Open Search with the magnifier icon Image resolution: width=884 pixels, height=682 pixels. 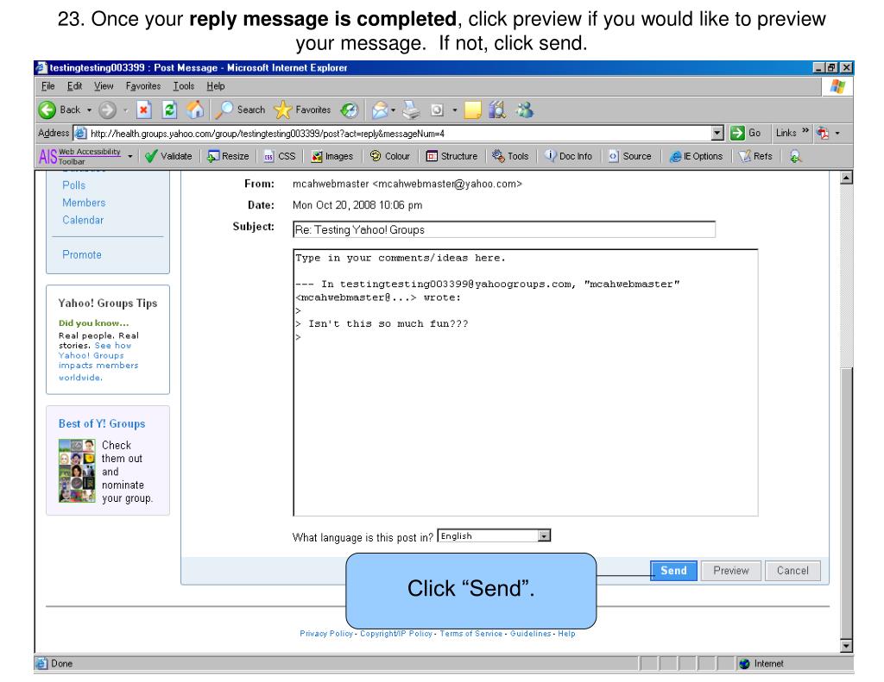click(225, 109)
